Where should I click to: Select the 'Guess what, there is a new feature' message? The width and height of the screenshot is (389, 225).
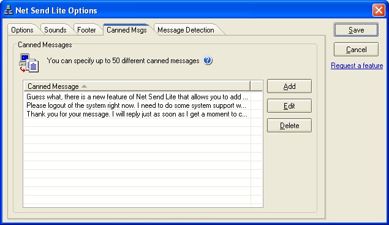(x=137, y=97)
